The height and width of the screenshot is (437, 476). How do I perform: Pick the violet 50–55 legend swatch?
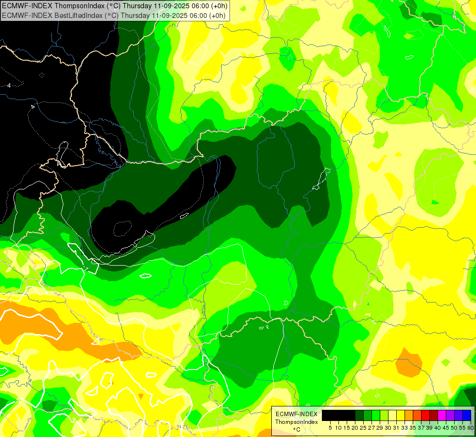(x=458, y=415)
